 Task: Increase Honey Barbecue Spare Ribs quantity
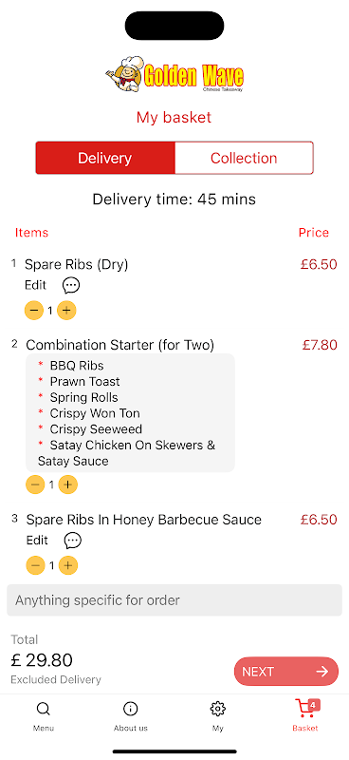click(x=68, y=565)
